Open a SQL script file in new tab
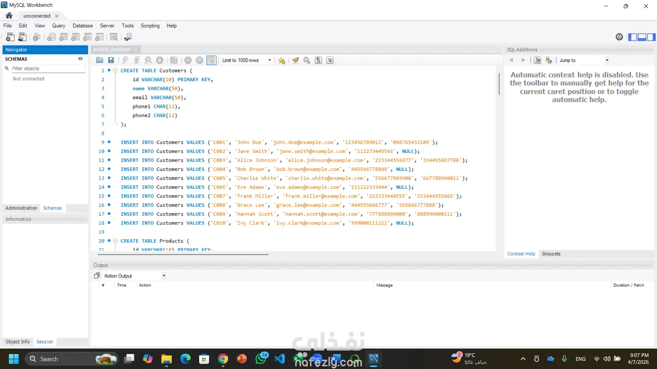The height and width of the screenshot is (369, 657). [x=22, y=37]
